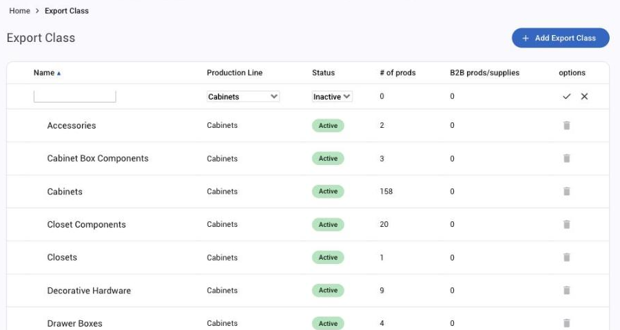Screen dimensions: 620x330
Task: Sort by Production Line column header
Action: pyautogui.click(x=234, y=73)
